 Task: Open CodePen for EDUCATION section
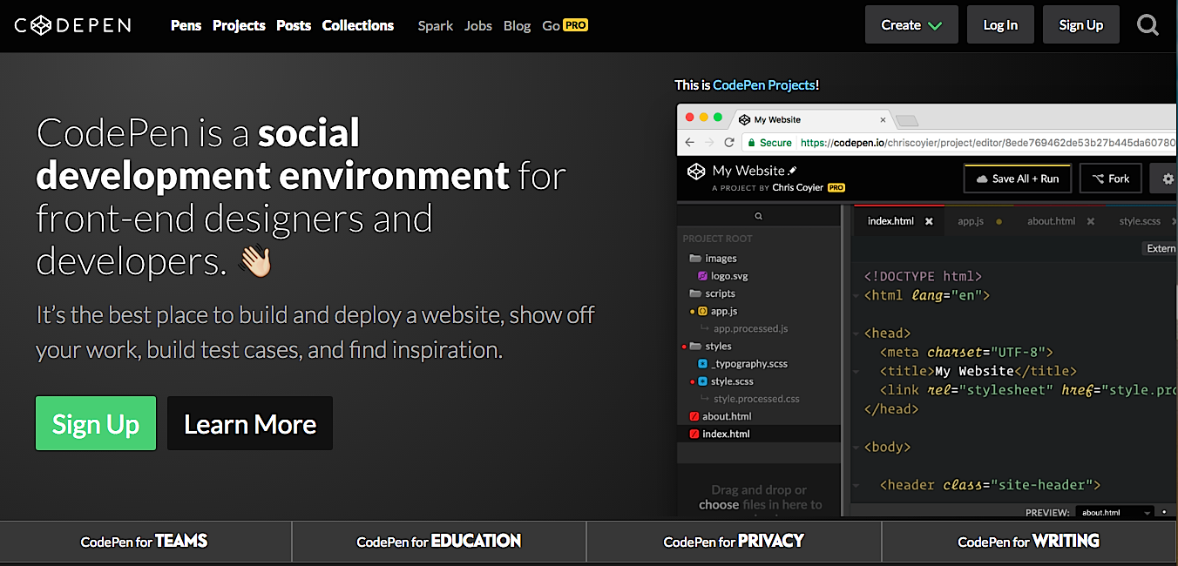(439, 542)
